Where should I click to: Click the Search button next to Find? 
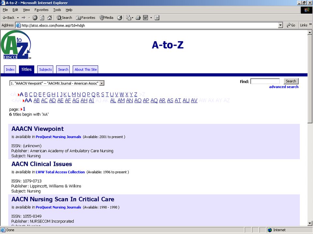pos(291,81)
